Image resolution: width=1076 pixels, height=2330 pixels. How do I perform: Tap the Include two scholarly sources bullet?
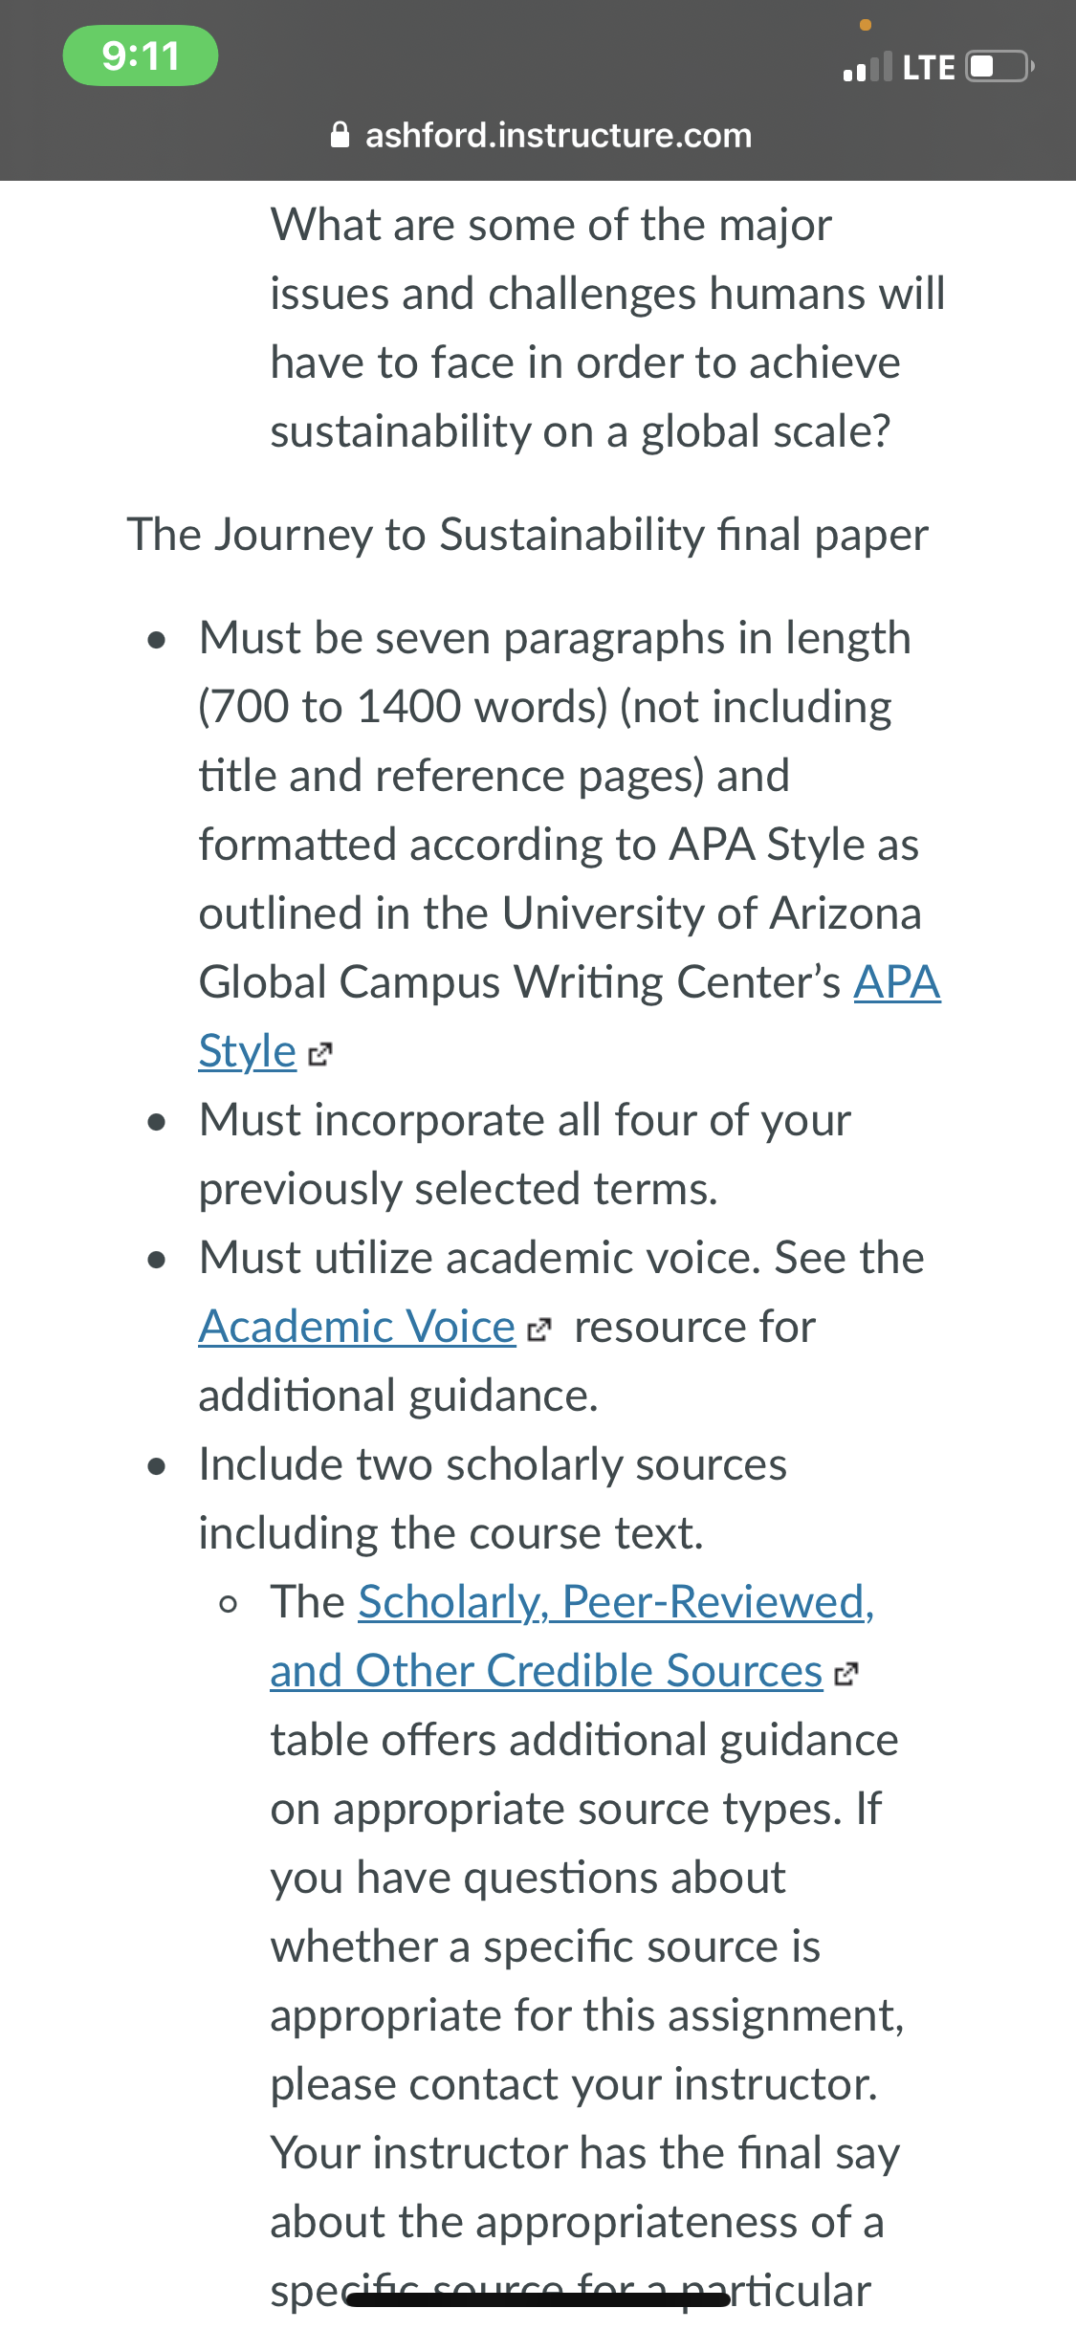pyautogui.click(x=493, y=1499)
